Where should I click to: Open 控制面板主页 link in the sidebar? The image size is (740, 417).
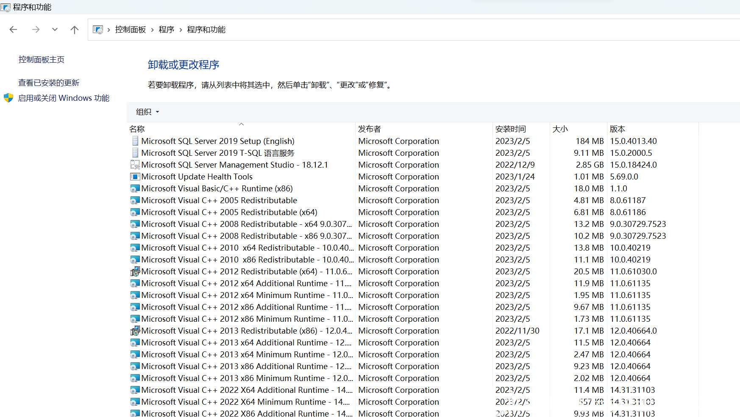(x=42, y=60)
